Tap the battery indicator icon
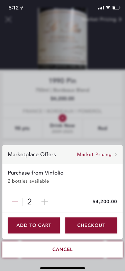125x271 pixels. (116, 8)
